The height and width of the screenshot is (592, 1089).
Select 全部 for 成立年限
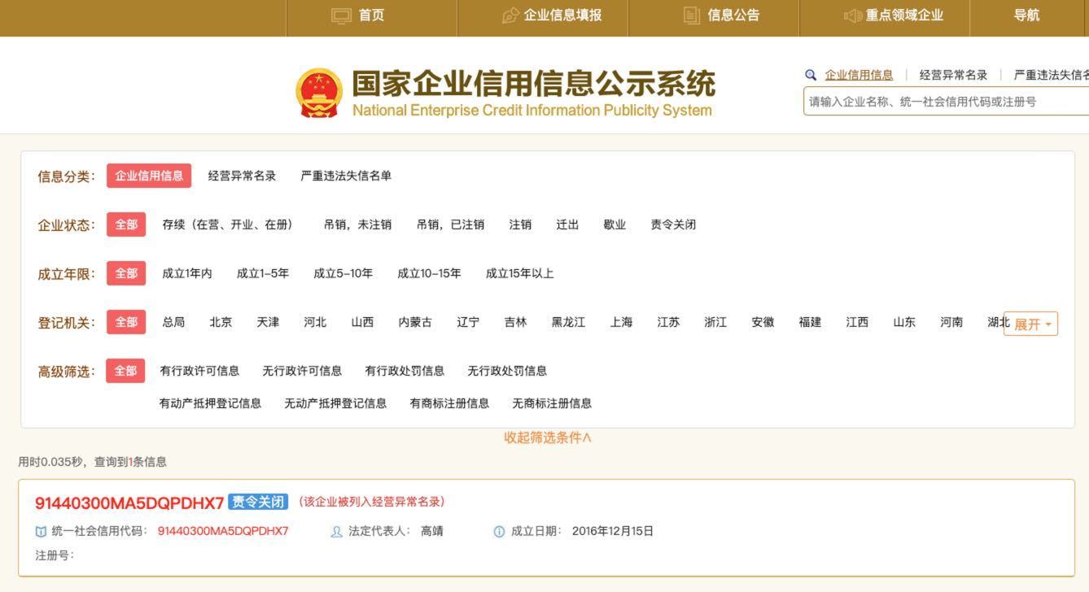click(x=126, y=273)
